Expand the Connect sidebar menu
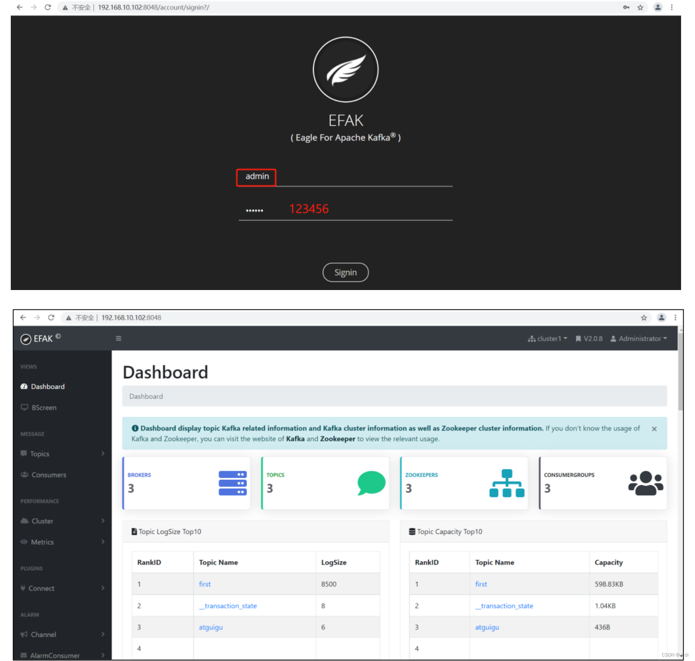This screenshot has width=695, height=661. (62, 589)
